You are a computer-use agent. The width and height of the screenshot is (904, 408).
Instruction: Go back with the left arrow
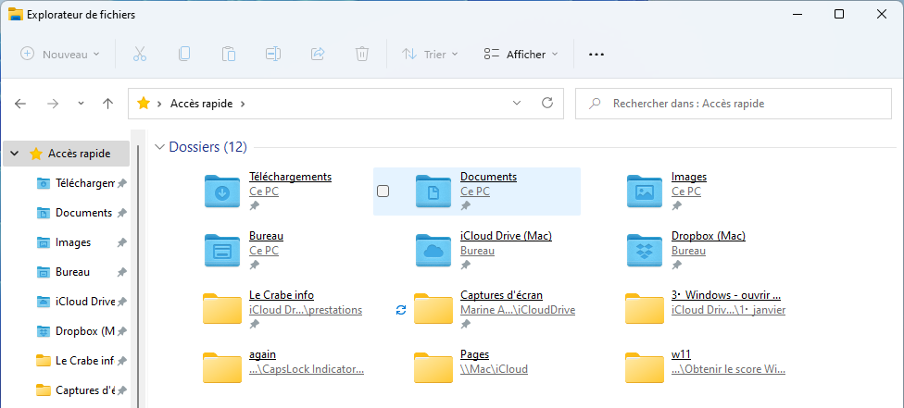click(20, 104)
